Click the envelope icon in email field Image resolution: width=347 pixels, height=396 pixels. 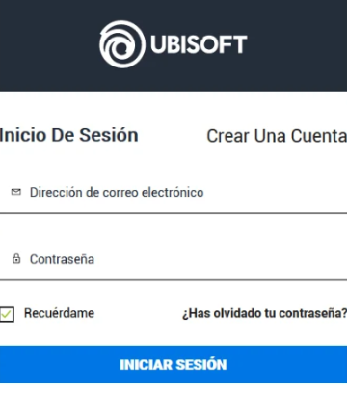(x=16, y=192)
